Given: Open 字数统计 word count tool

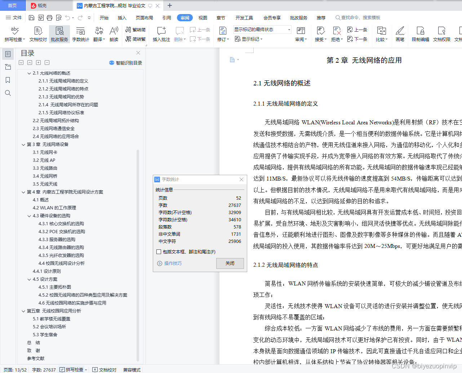Looking at the screenshot, I should pos(81,34).
